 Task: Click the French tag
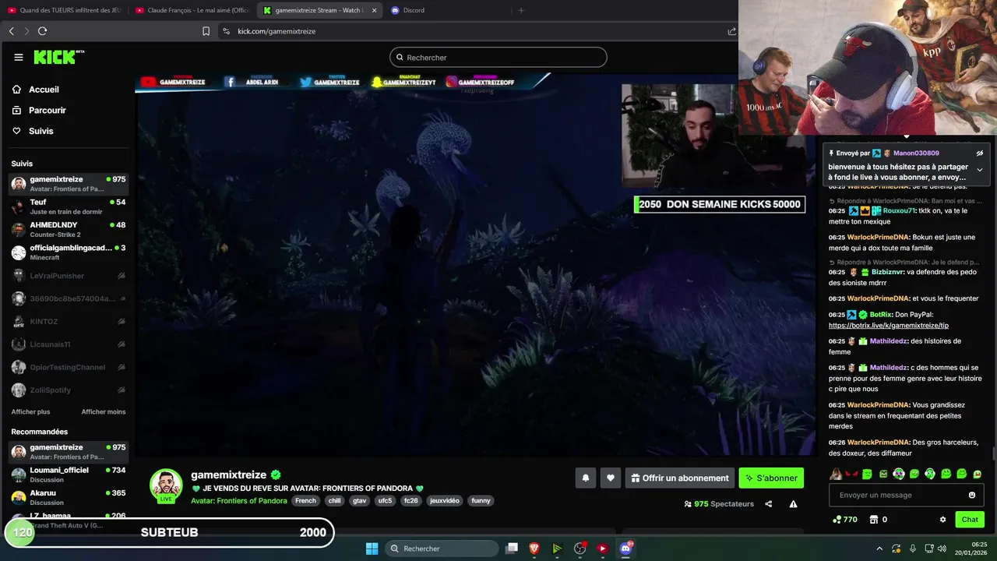(305, 501)
